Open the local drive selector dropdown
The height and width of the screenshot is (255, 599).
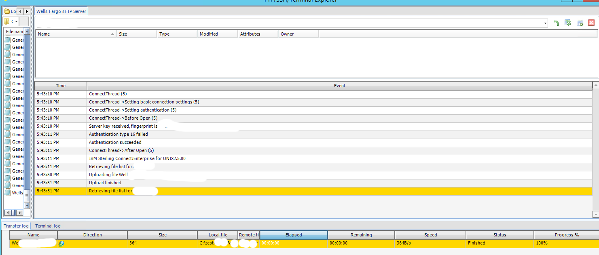pyautogui.click(x=16, y=21)
